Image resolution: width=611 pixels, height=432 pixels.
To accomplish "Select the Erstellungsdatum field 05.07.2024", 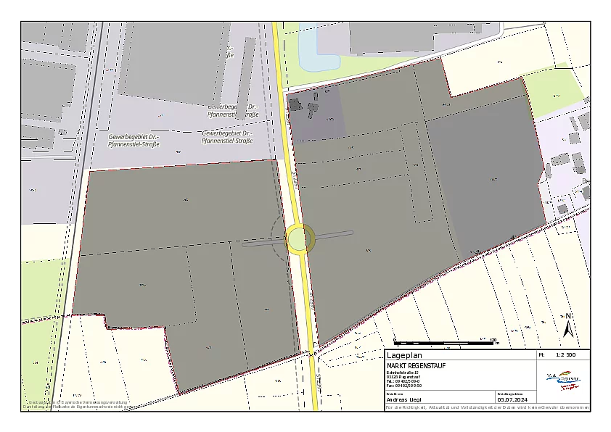I will 513,399.
